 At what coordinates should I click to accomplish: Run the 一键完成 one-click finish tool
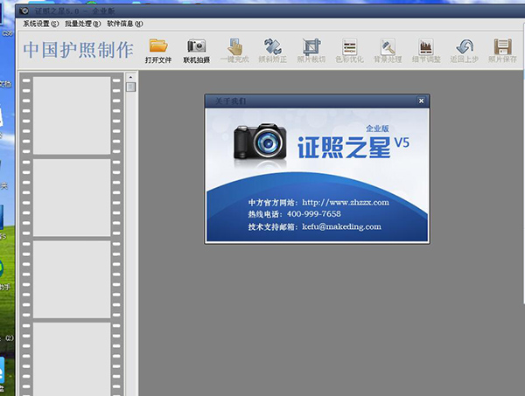pos(234,51)
